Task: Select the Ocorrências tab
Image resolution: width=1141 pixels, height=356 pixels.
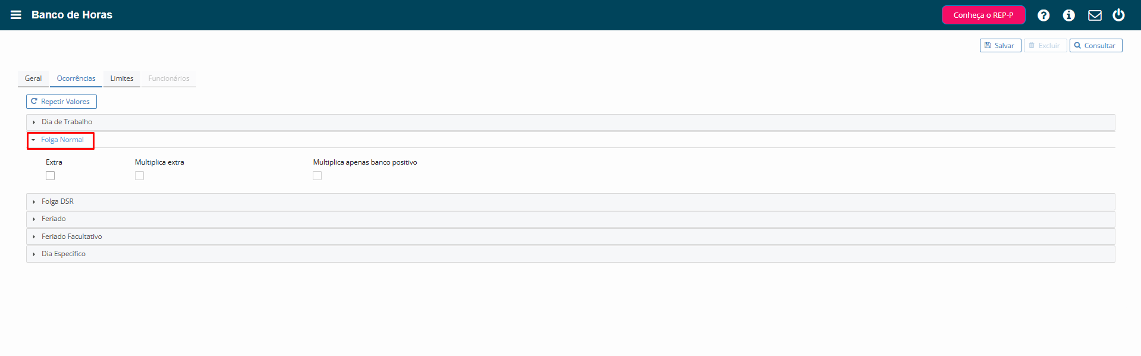Action: coord(76,78)
